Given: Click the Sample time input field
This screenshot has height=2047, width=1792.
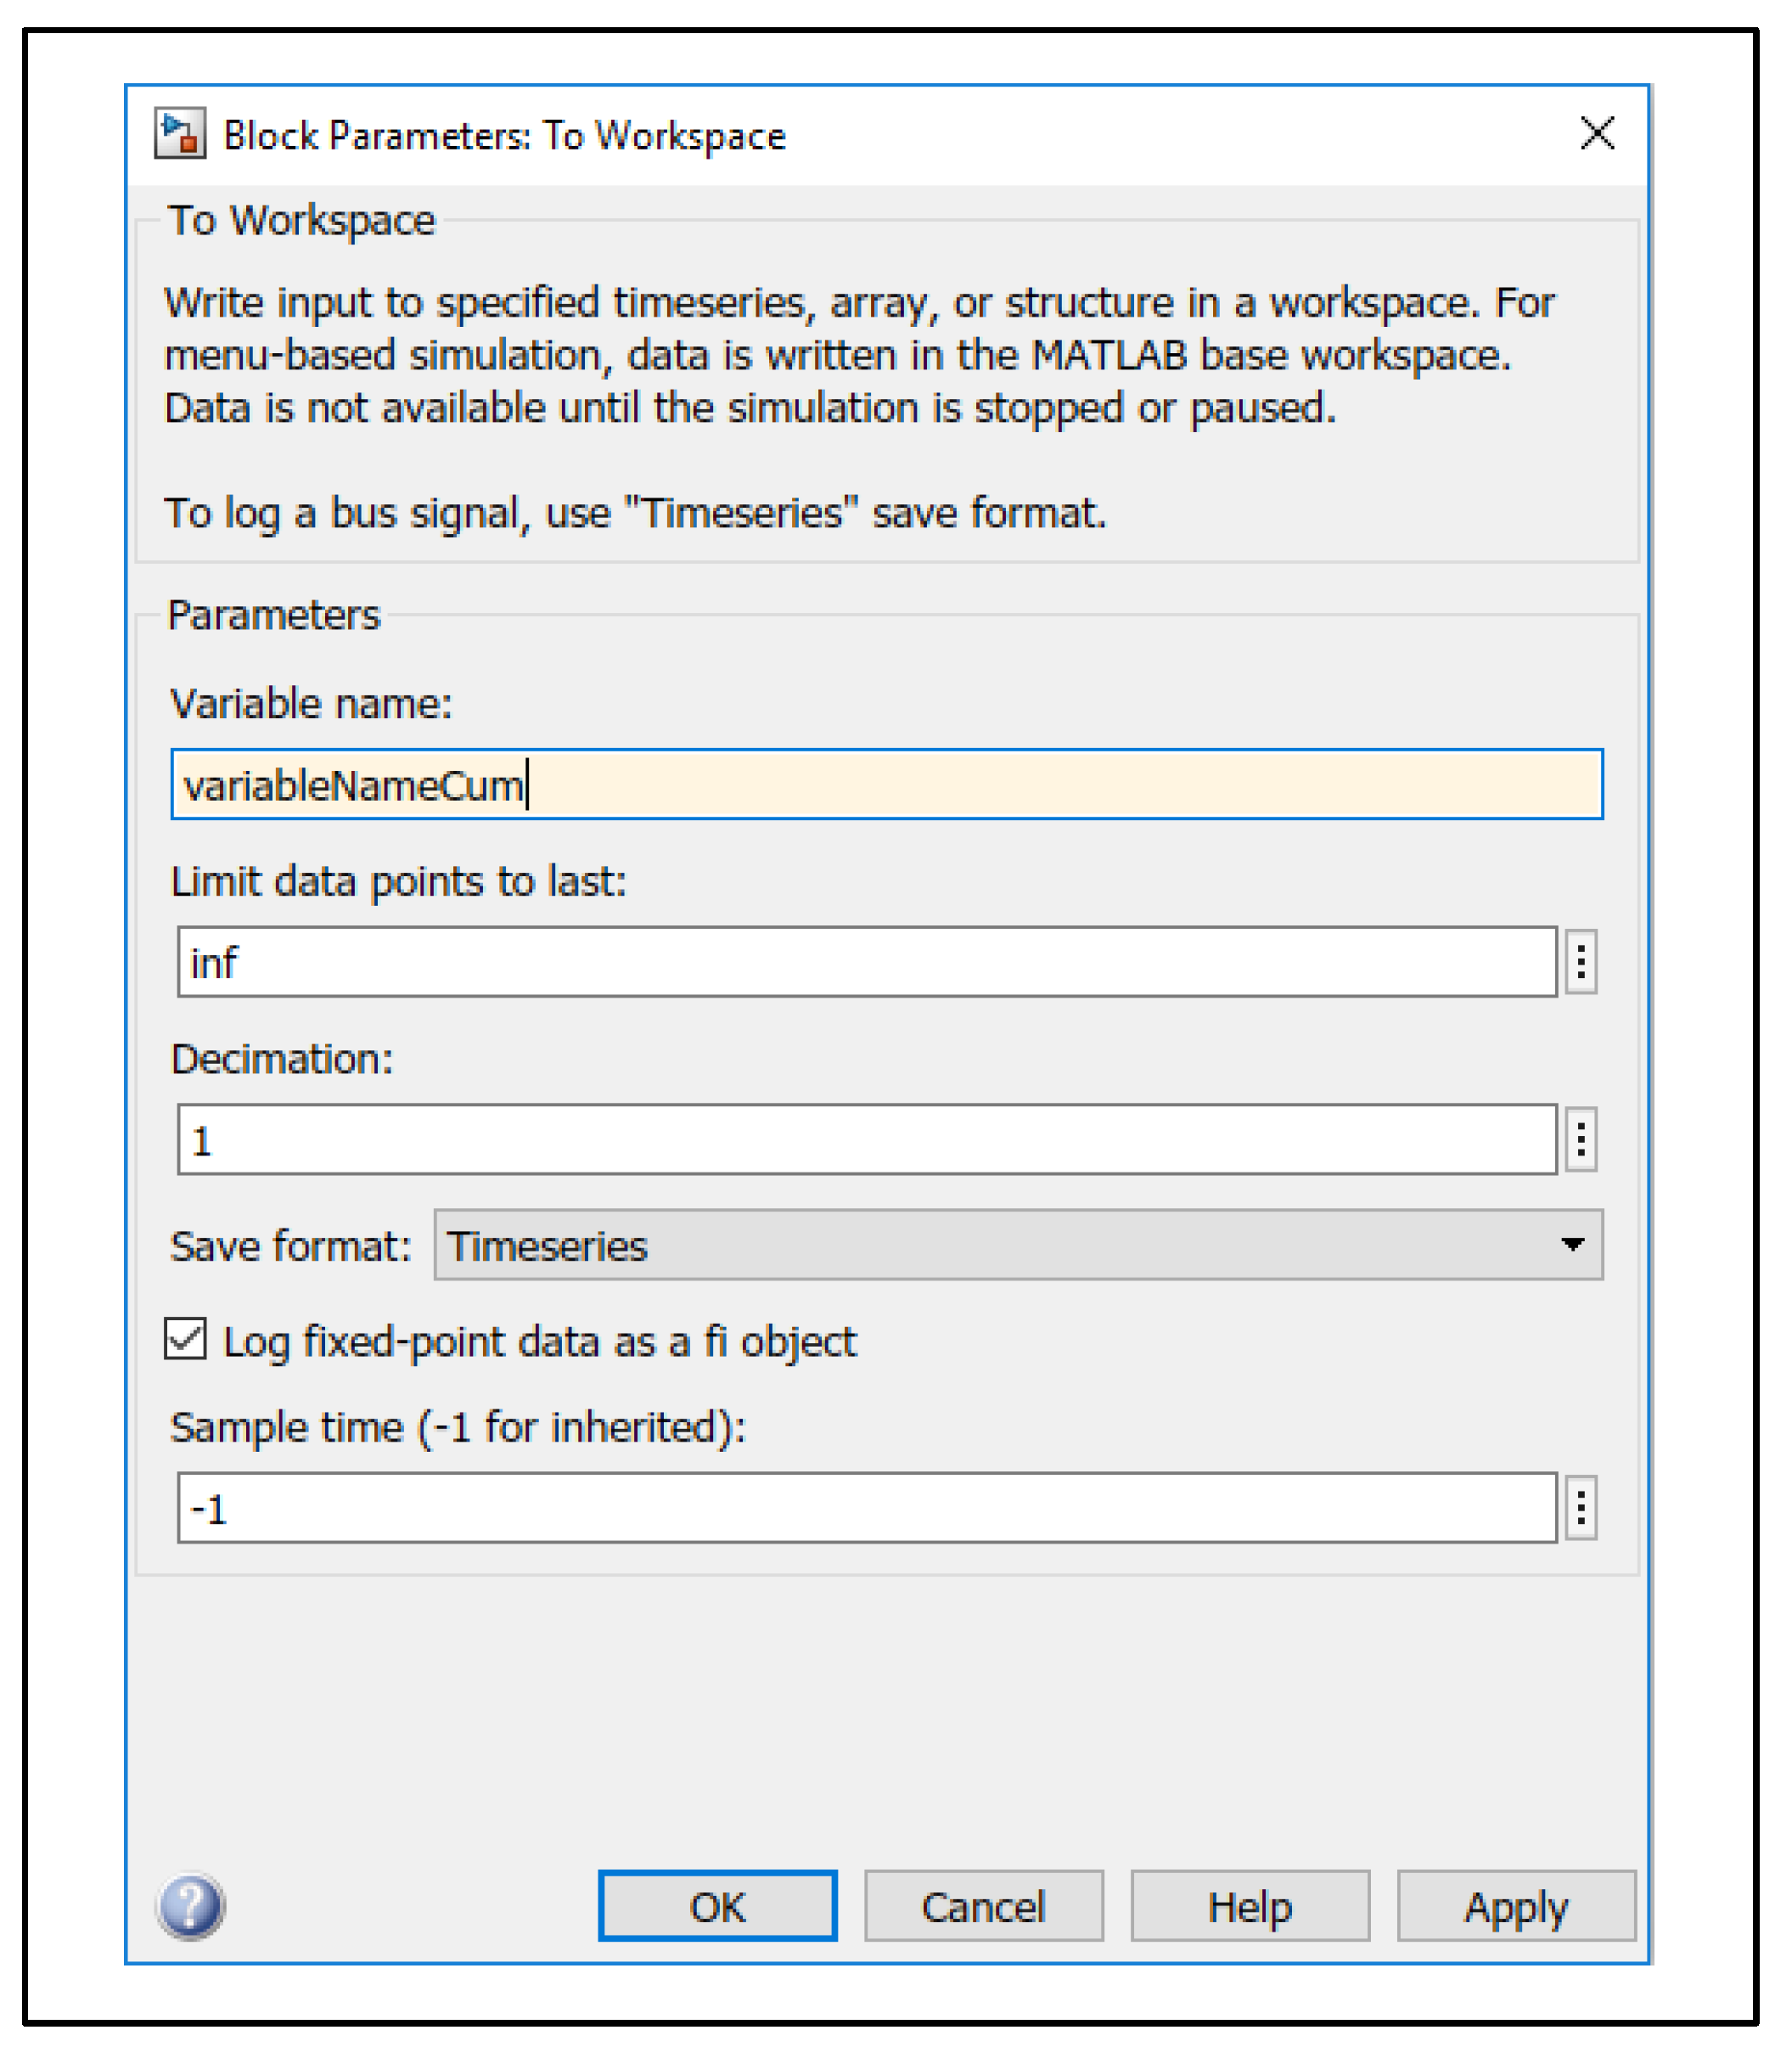Looking at the screenshot, I should tap(866, 1507).
